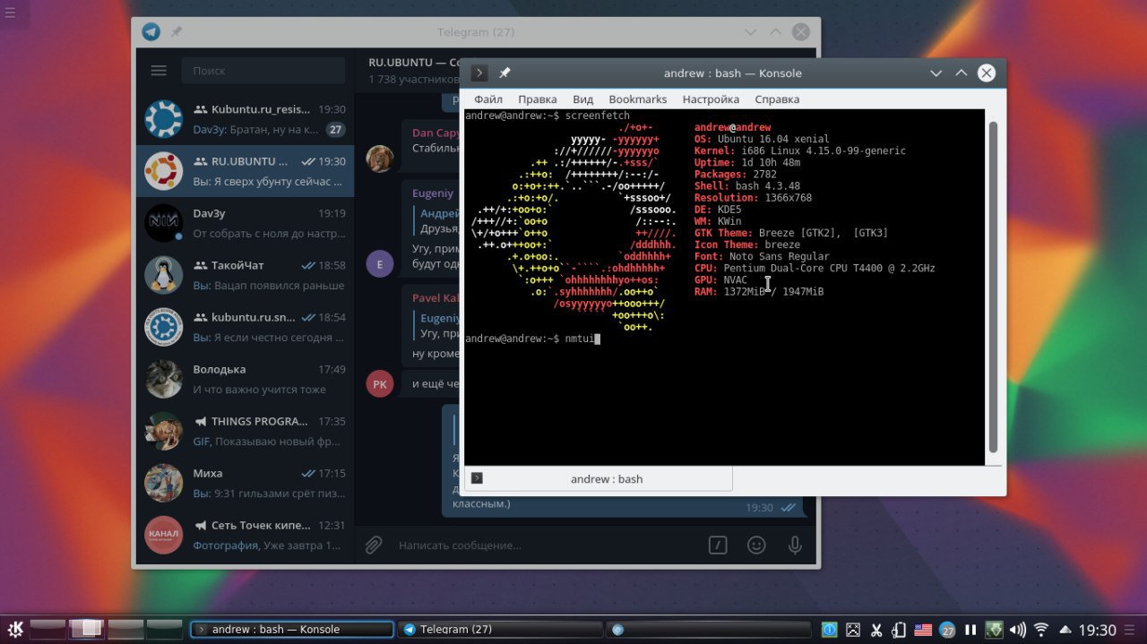Click the RU.UBUNTU Ubuntu logo avatar
Viewport: 1147px width, 644px height.
pyautogui.click(x=164, y=171)
